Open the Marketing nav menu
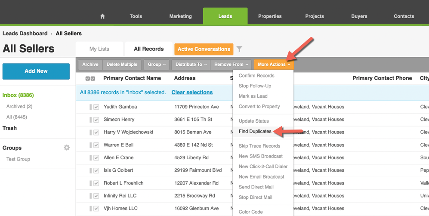Image resolution: width=429 pixels, height=216 pixels. pyautogui.click(x=181, y=16)
